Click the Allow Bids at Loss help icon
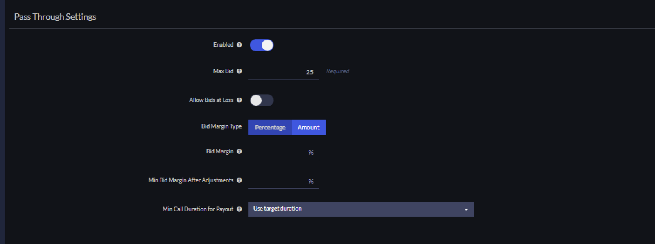 (x=239, y=100)
